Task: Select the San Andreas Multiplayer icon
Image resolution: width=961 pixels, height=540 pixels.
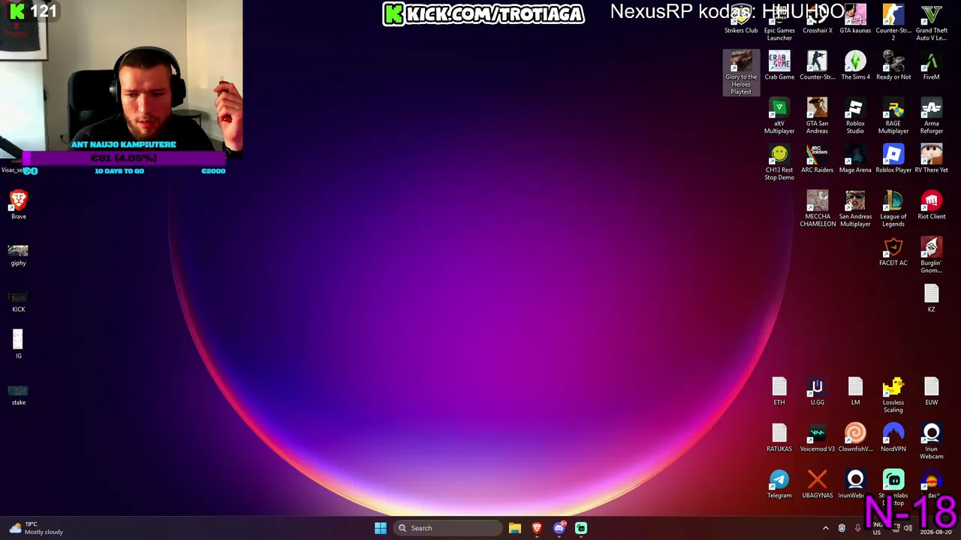Action: [855, 209]
